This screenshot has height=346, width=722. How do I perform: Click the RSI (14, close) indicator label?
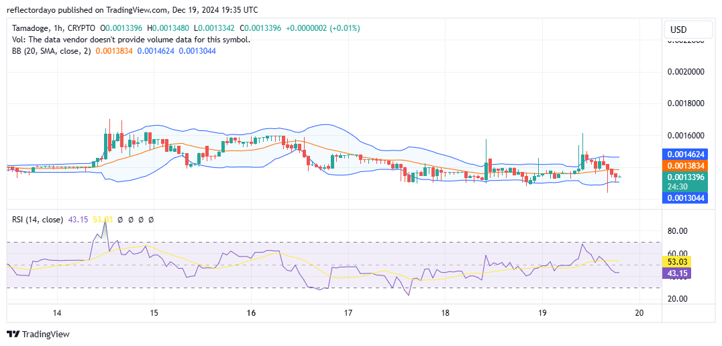[x=38, y=220]
